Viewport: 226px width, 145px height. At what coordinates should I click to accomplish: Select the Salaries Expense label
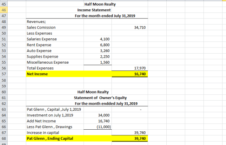click(42, 39)
